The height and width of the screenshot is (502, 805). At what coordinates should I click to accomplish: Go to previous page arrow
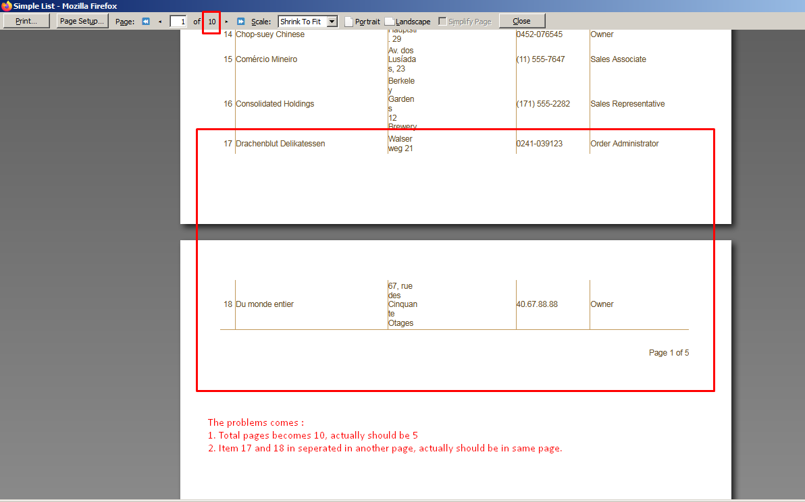click(x=159, y=22)
